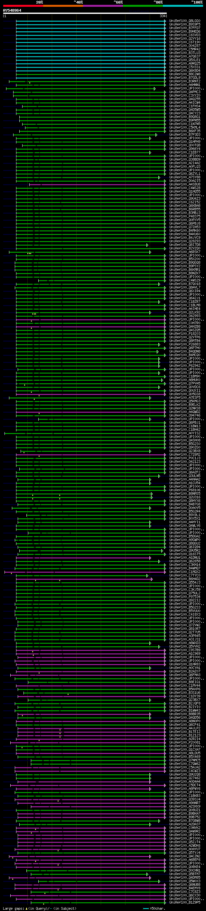Select hit label UniRef100_Q5W0X3

[x=185, y=881]
